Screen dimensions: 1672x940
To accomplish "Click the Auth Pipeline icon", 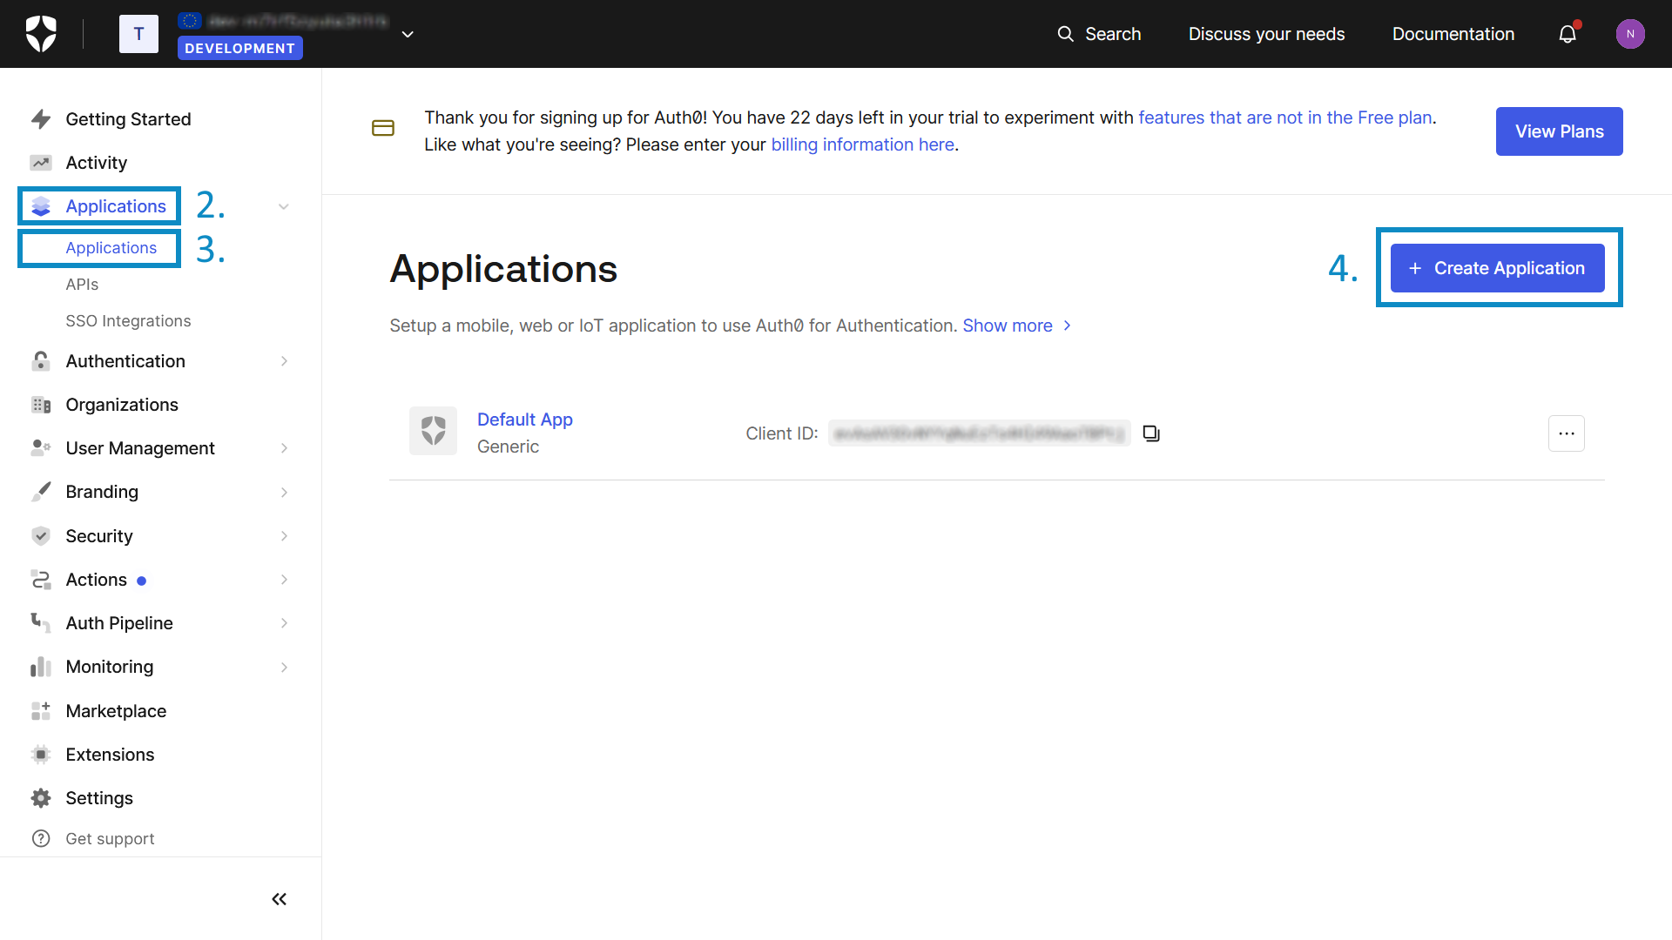I will (x=41, y=623).
